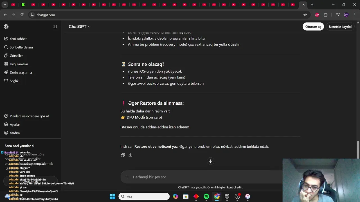Open Copilot from the taskbar

175,196
